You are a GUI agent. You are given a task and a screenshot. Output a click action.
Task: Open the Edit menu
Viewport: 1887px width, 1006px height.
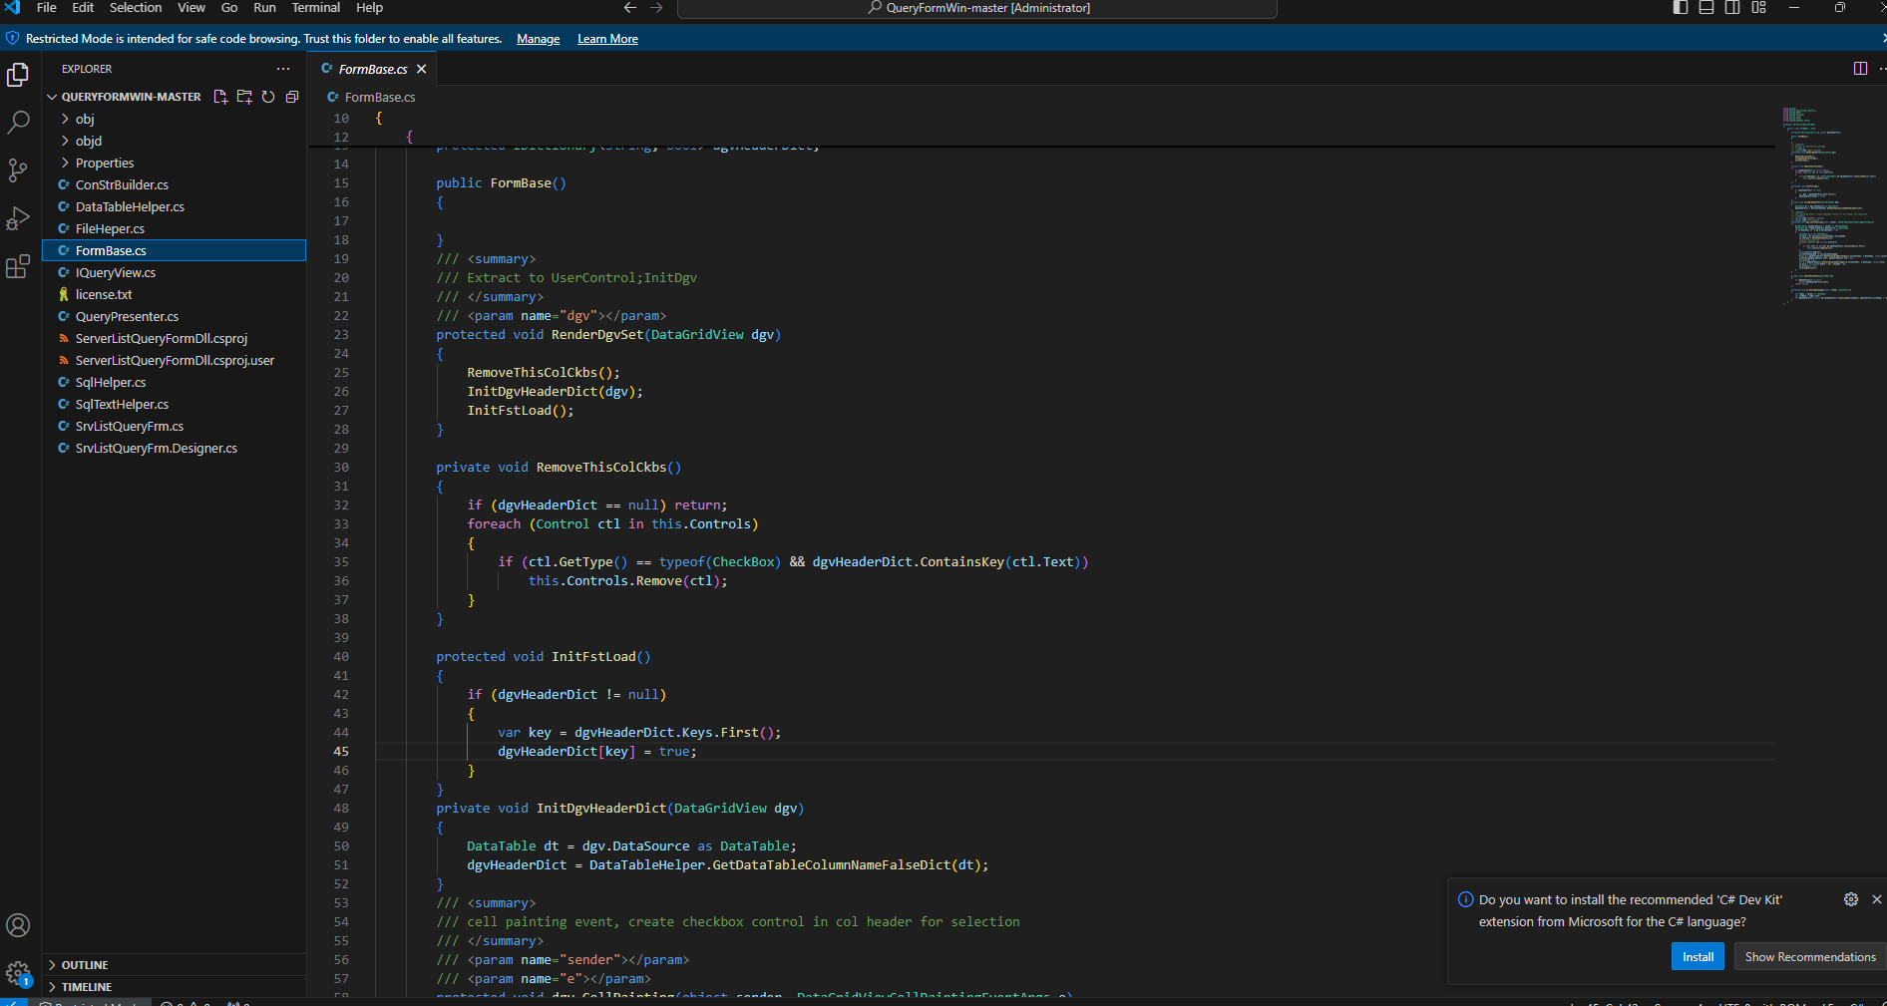pos(83,8)
